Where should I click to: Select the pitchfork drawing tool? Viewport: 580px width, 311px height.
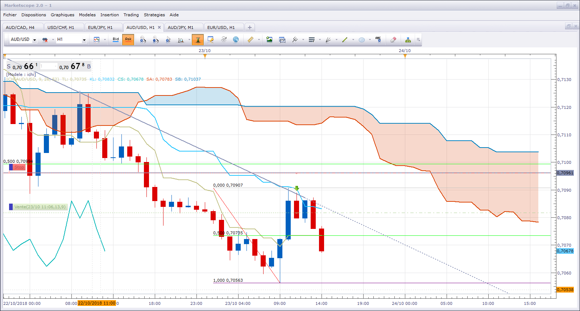pyautogui.click(x=295, y=40)
